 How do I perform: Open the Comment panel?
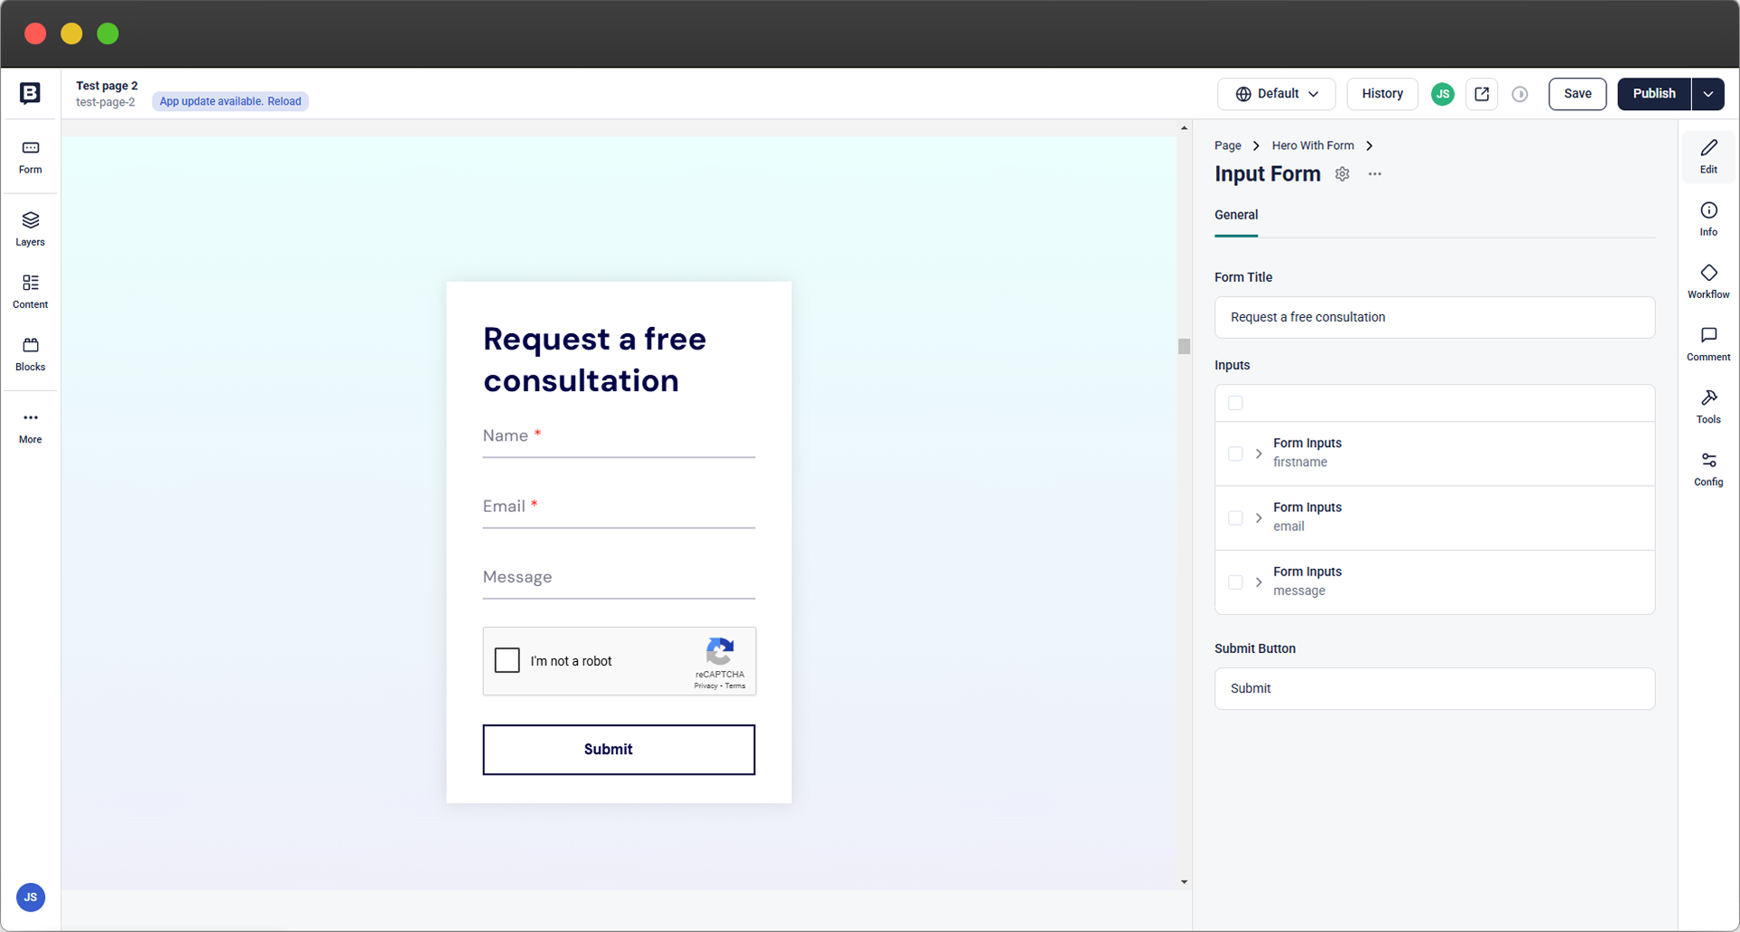tap(1708, 344)
